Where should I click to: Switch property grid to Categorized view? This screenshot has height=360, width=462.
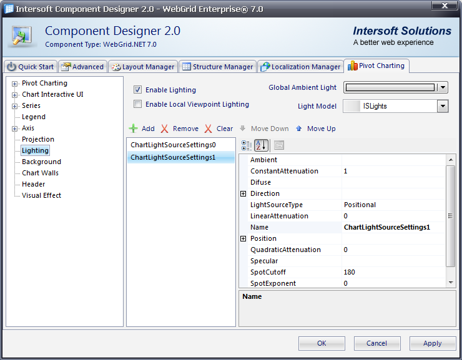(x=247, y=145)
